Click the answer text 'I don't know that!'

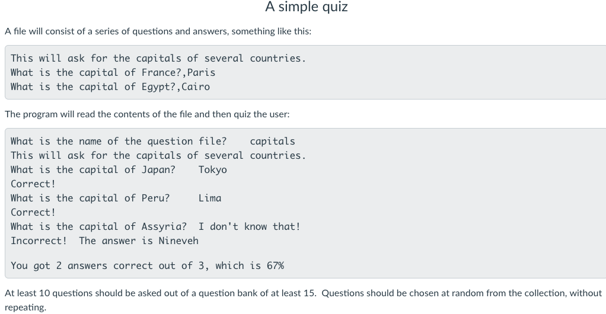pos(249,227)
